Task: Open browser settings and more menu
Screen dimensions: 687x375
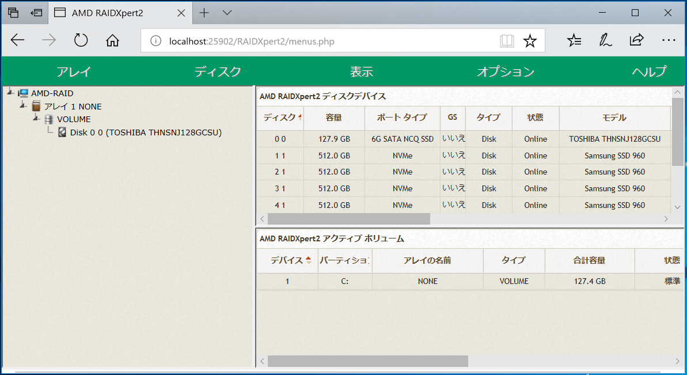Action: click(669, 40)
